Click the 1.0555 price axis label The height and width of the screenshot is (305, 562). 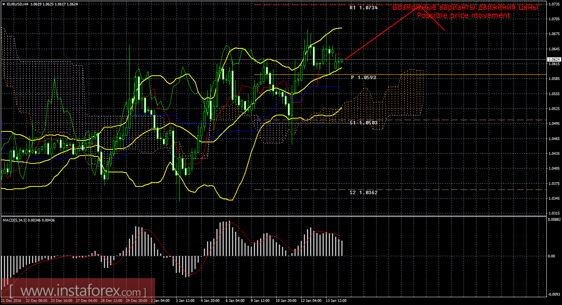(x=554, y=94)
